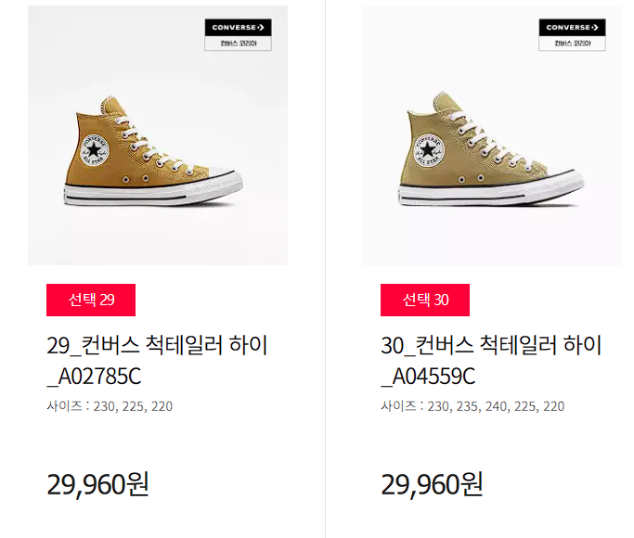Viewport: 634px width, 538px height.
Task: Open the mustard yellow Converse shoe image
Action: tap(158, 135)
